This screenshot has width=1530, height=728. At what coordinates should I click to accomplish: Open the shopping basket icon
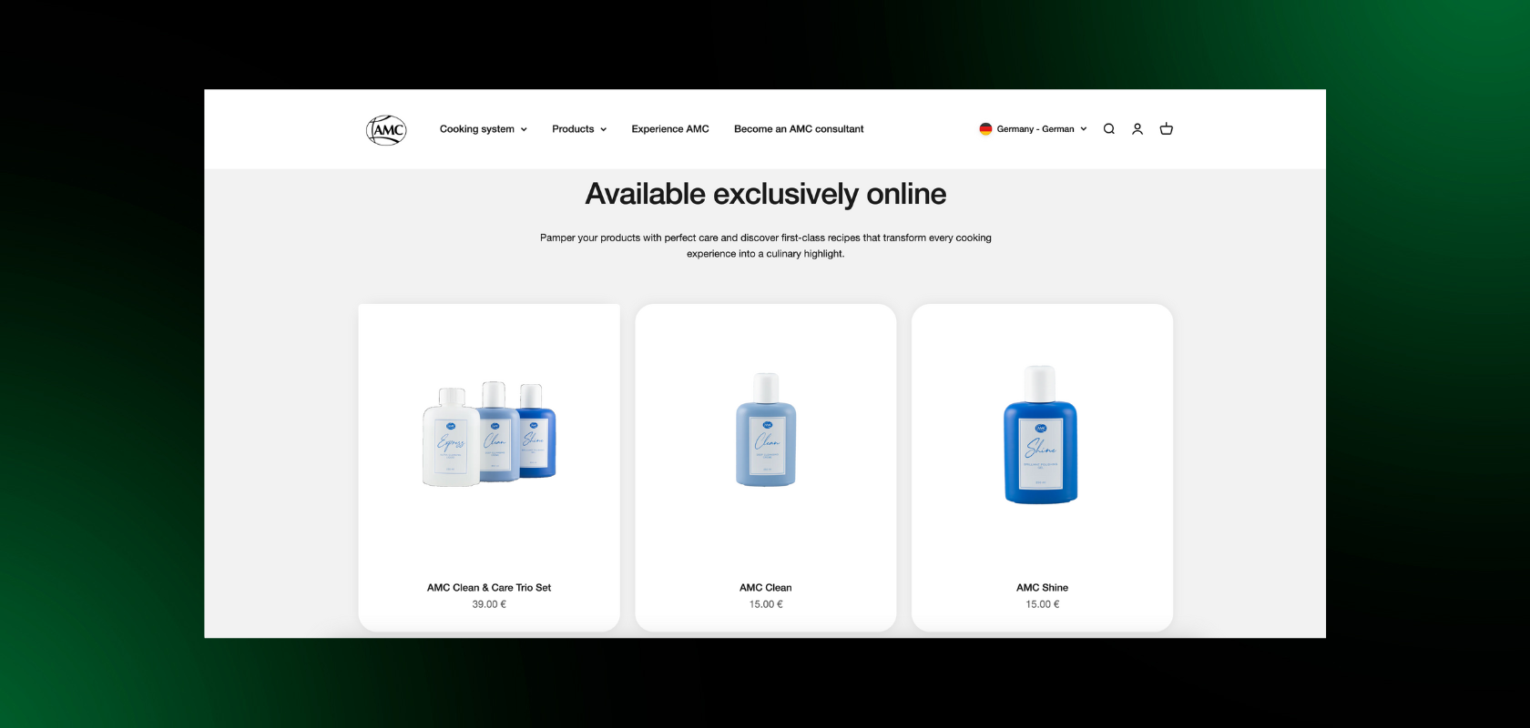click(x=1167, y=129)
